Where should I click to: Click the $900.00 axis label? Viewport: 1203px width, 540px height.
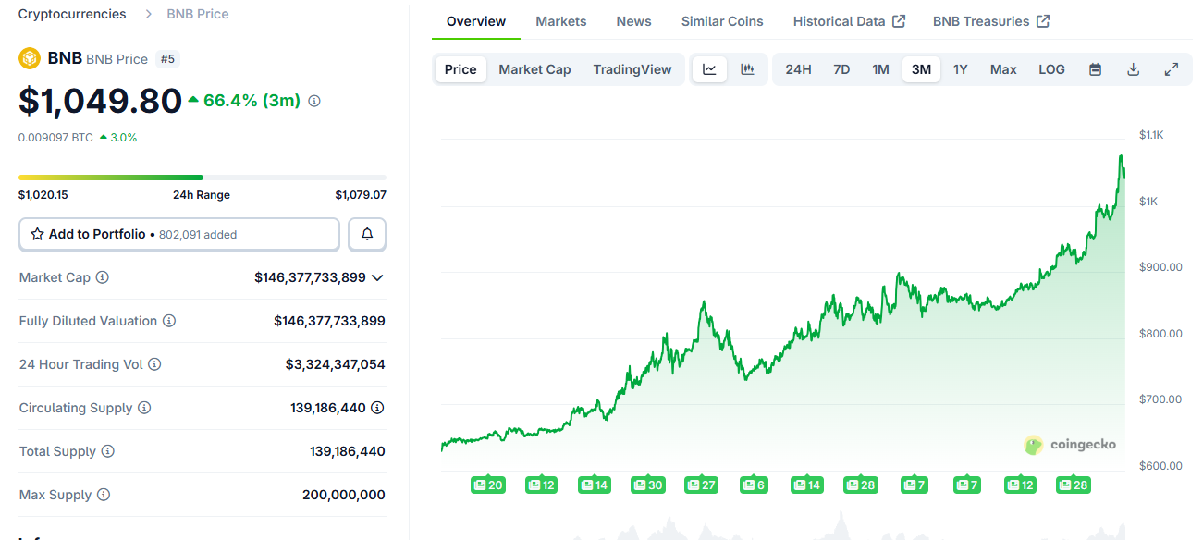(x=1160, y=267)
